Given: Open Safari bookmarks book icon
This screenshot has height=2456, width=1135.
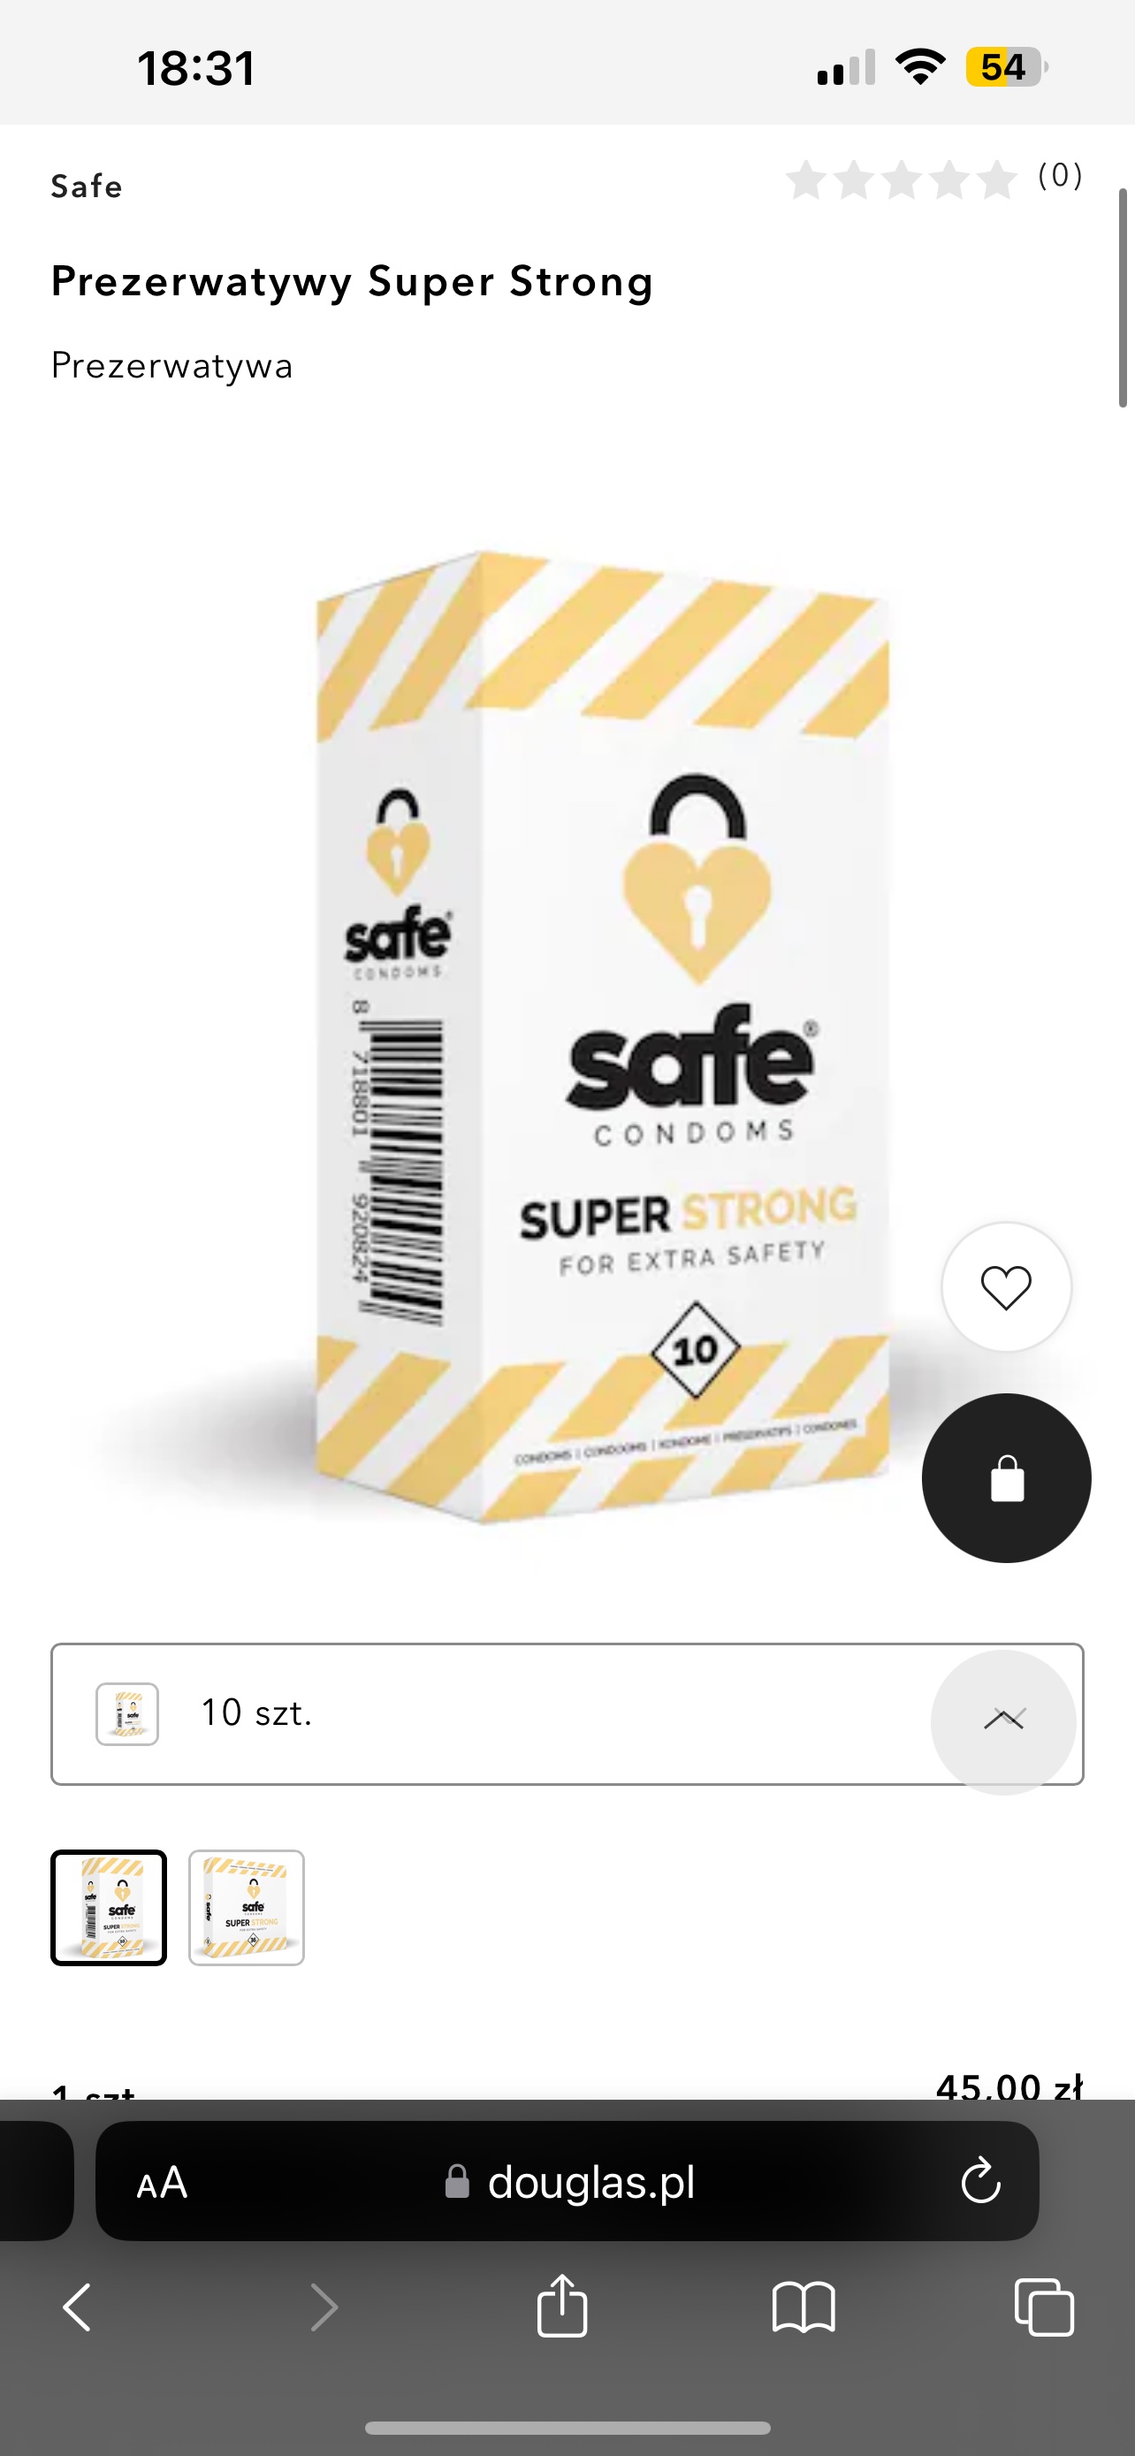Looking at the screenshot, I should 804,2307.
